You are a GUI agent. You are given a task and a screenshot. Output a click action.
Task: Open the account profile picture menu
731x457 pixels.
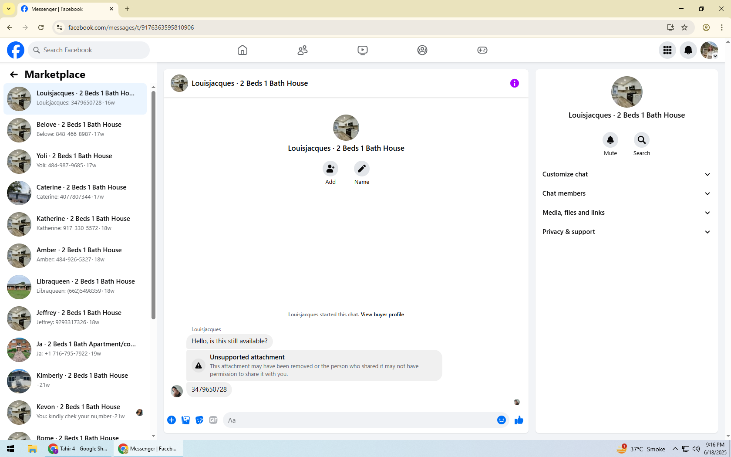709,50
